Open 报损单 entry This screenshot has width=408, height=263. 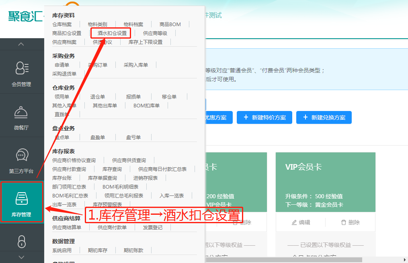coord(133,97)
